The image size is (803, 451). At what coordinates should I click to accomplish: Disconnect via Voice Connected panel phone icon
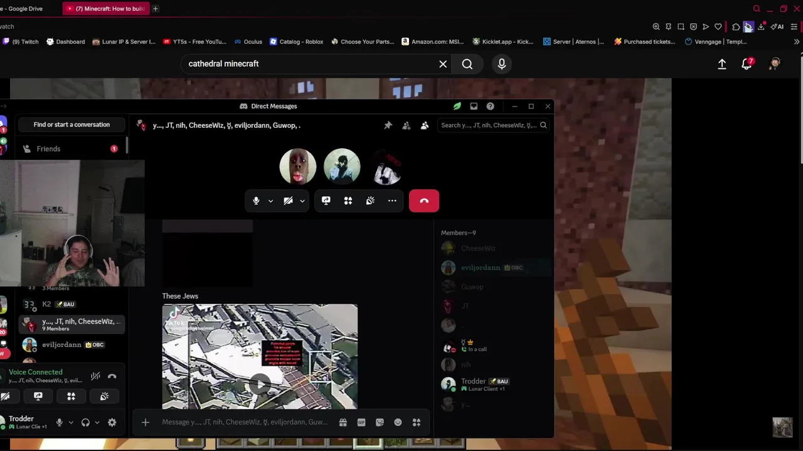click(x=112, y=376)
